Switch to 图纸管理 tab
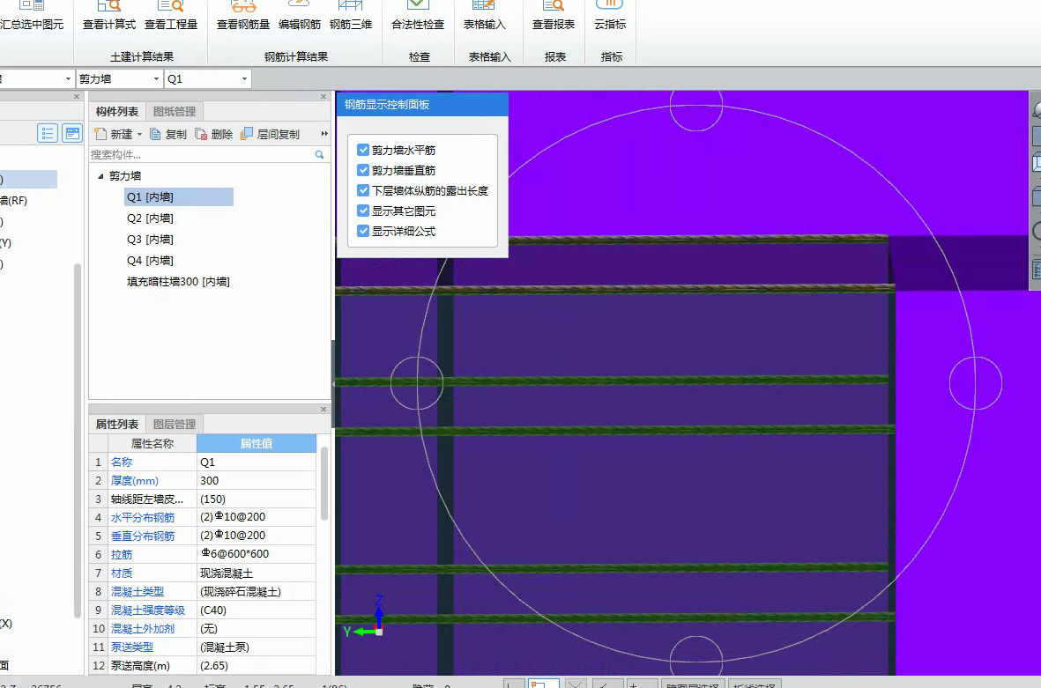This screenshot has height=688, width=1041. point(175,112)
